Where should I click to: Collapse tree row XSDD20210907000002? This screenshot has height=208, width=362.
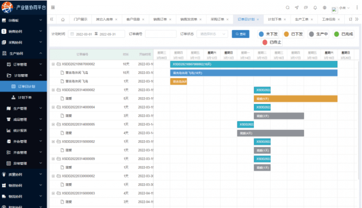tap(53, 64)
